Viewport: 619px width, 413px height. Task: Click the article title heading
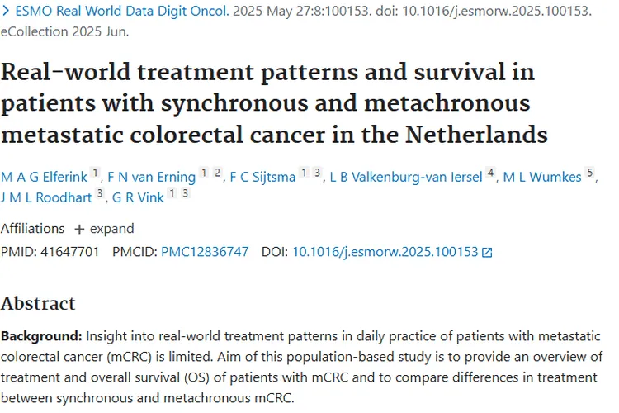[267, 102]
